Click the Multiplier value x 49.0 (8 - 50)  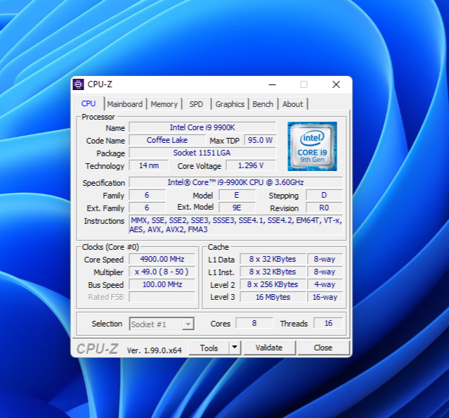point(162,272)
